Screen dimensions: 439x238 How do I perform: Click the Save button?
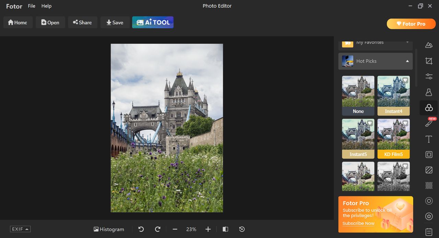point(115,22)
